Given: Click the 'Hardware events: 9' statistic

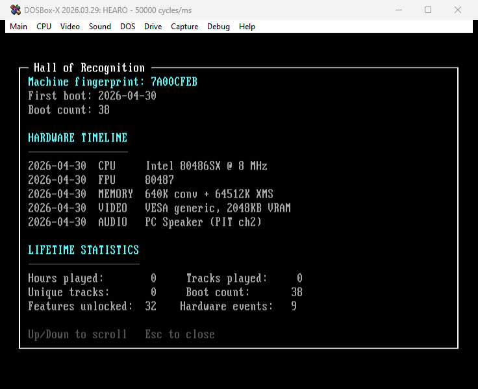Looking at the screenshot, I should coord(238,306).
